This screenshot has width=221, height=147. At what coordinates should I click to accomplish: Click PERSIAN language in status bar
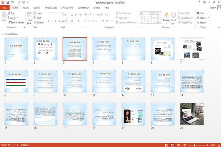click(x=24, y=145)
